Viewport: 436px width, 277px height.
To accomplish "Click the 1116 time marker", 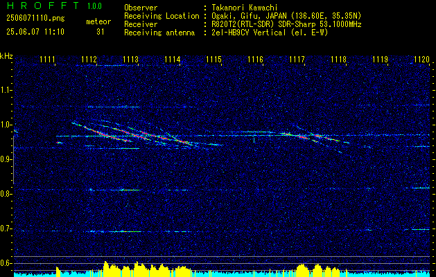I will (x=255, y=59).
